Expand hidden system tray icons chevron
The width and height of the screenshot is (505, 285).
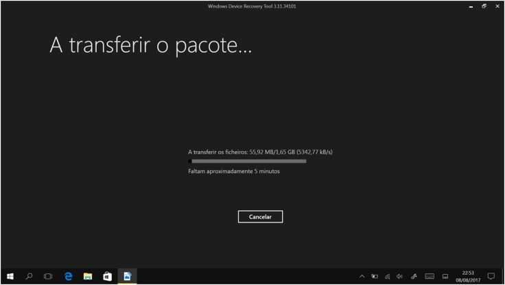pos(362,277)
